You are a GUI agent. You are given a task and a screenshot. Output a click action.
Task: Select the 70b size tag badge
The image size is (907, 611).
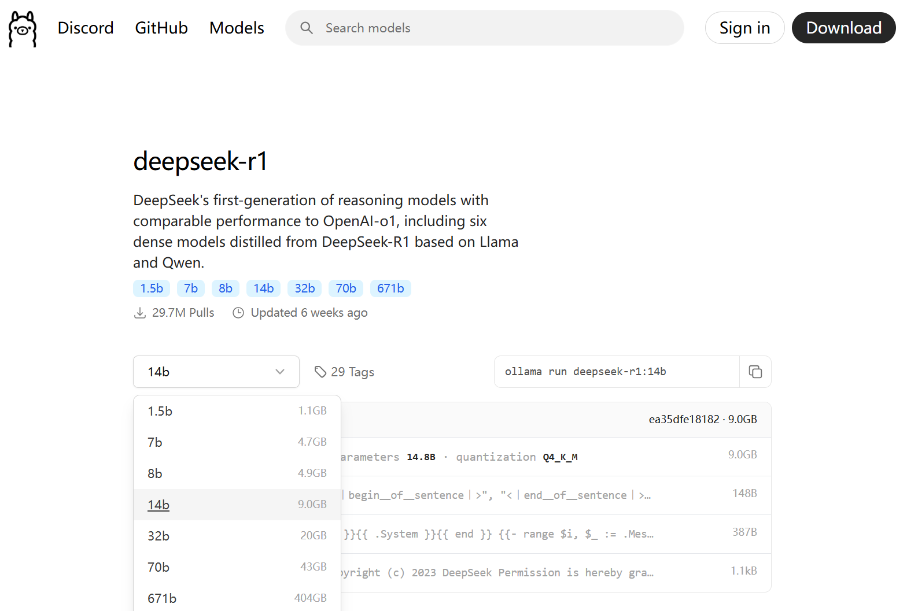point(346,288)
